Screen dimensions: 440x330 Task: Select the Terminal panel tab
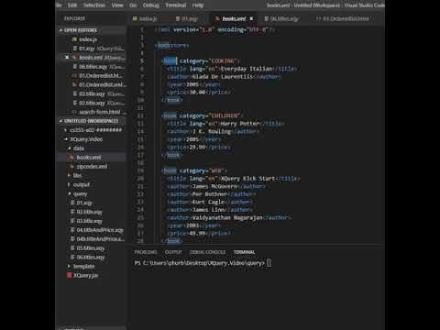tap(244, 252)
